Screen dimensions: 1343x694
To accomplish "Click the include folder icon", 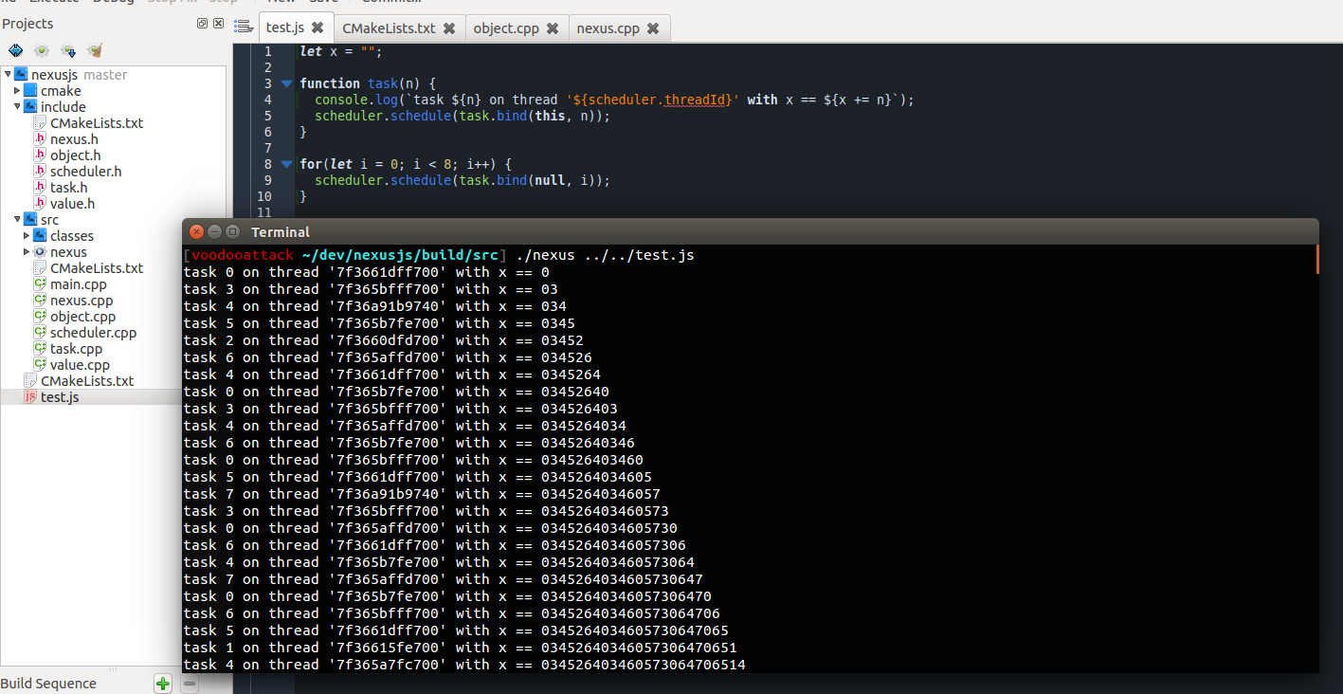I will coord(30,107).
